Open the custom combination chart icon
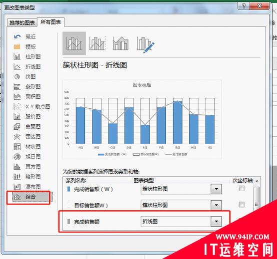The height and width of the screenshot is (259, 277). [145, 44]
